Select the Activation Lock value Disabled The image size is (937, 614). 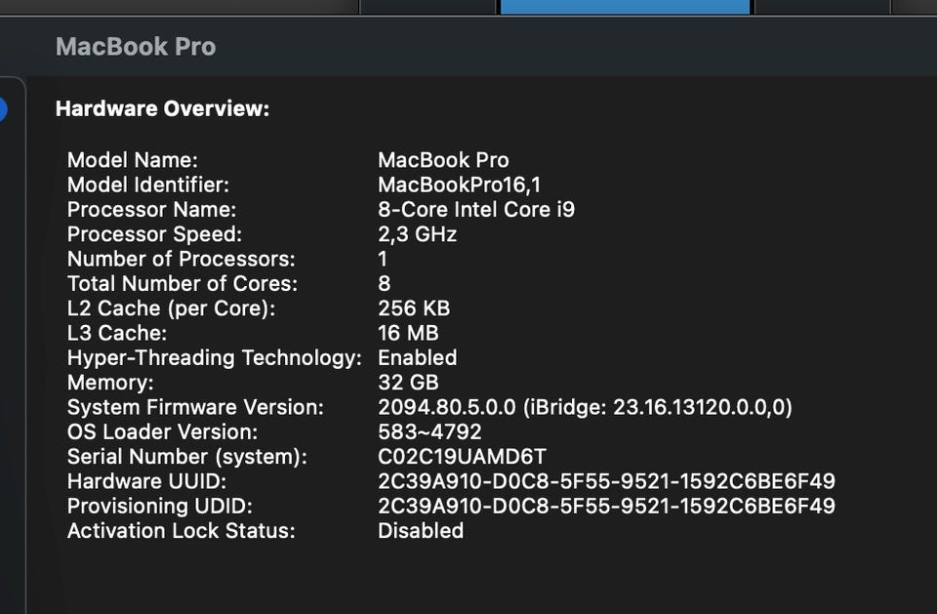coord(421,531)
